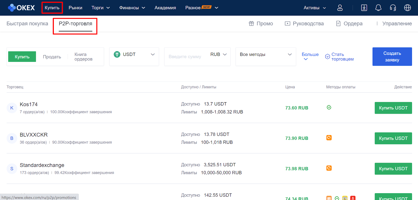Click Стать торговцем link

click(342, 57)
